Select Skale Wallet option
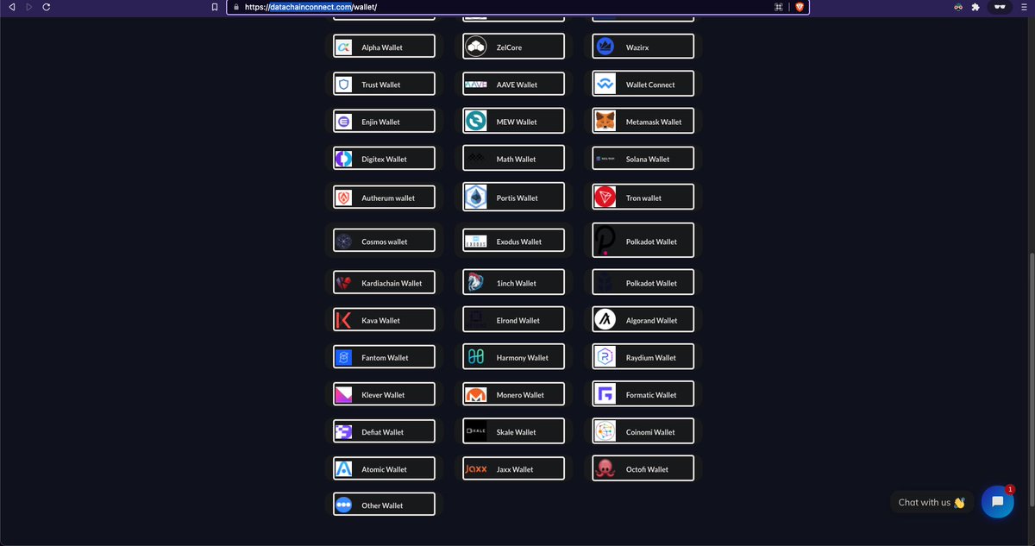 pos(513,432)
